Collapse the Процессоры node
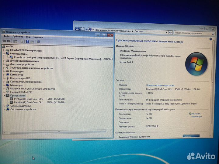Image resolution: width=219 pixels, height=164 pixels. [x=4, y=96]
